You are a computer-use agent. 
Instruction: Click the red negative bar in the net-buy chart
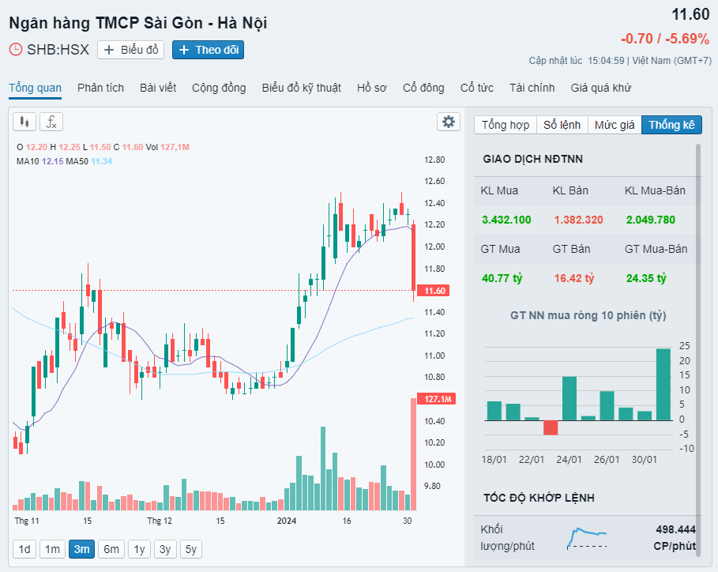551,427
